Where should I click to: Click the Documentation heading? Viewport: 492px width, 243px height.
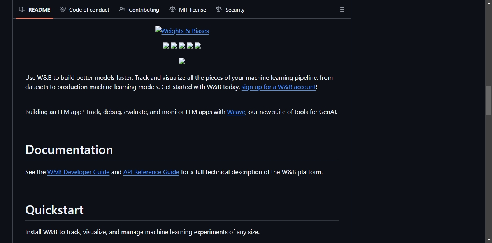(69, 150)
